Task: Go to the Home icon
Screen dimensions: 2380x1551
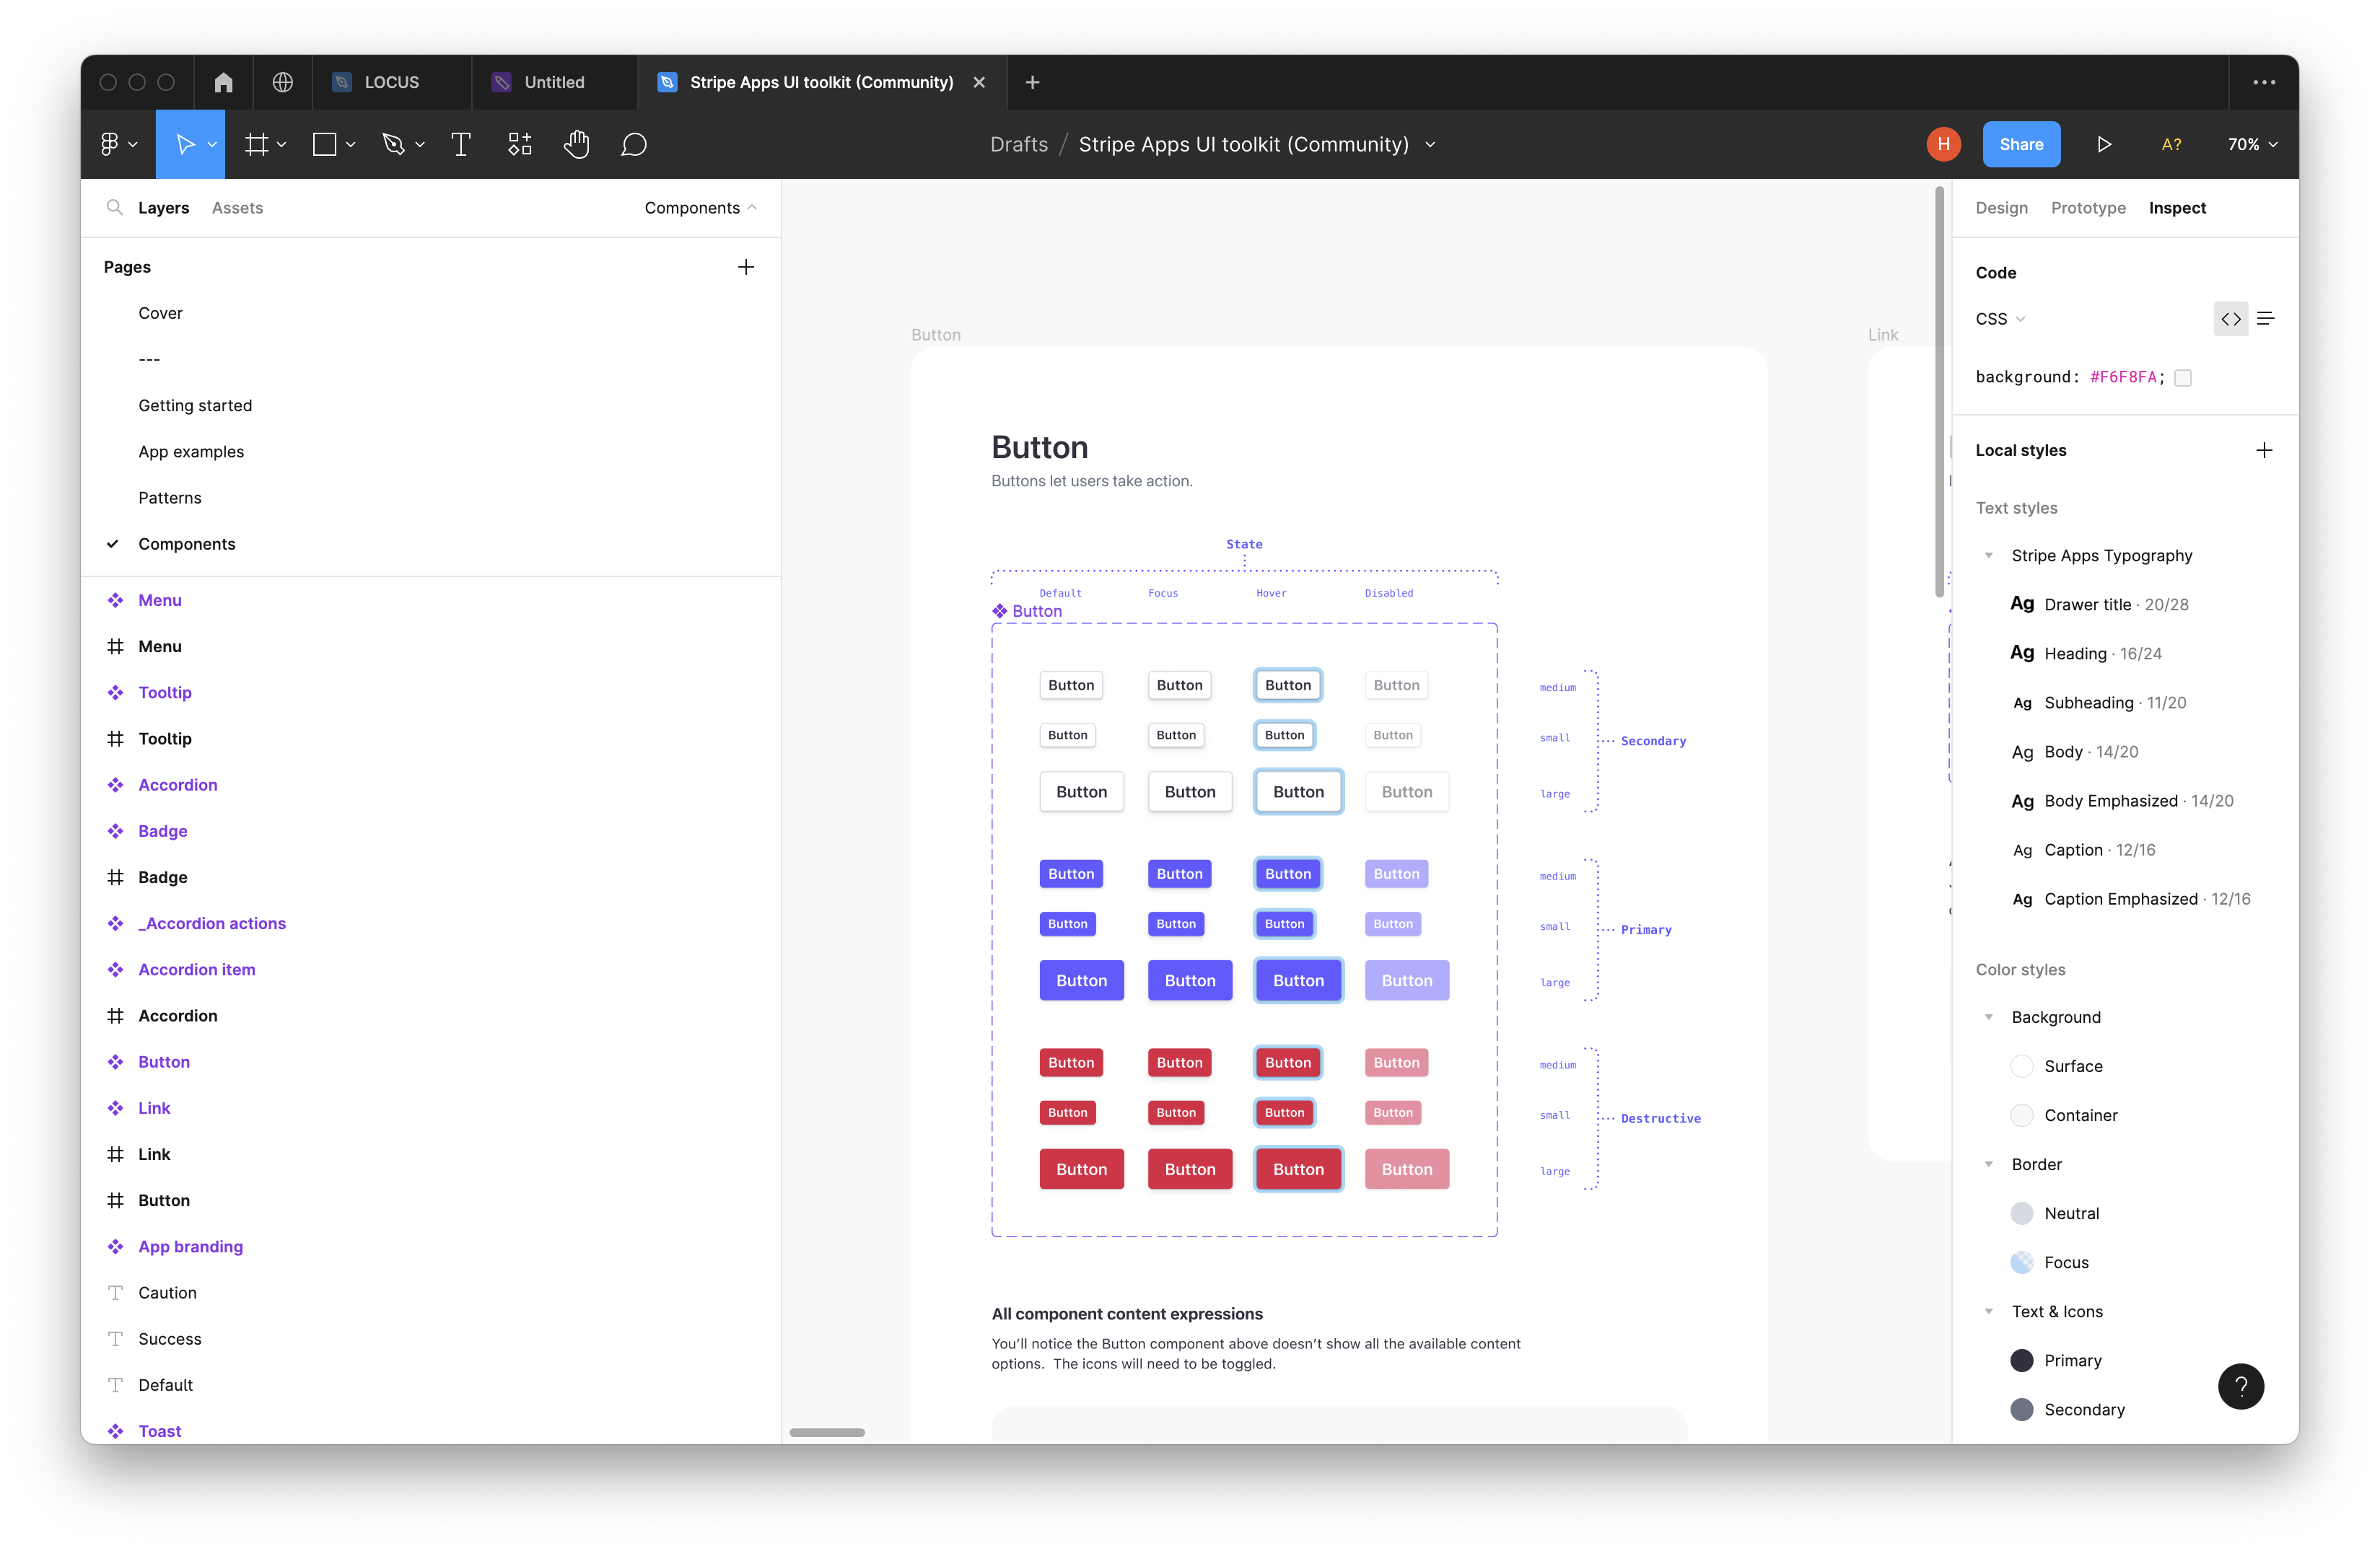Action: pyautogui.click(x=224, y=82)
